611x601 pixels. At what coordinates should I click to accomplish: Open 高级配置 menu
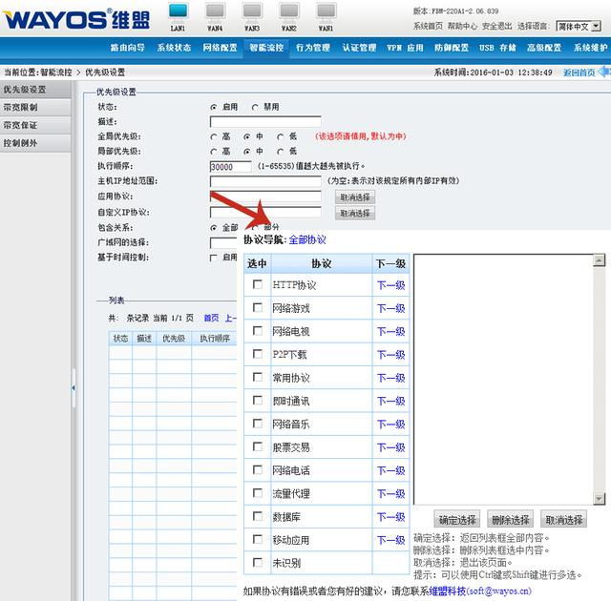pos(544,48)
